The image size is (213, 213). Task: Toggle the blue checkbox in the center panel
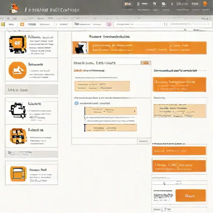click(77, 103)
